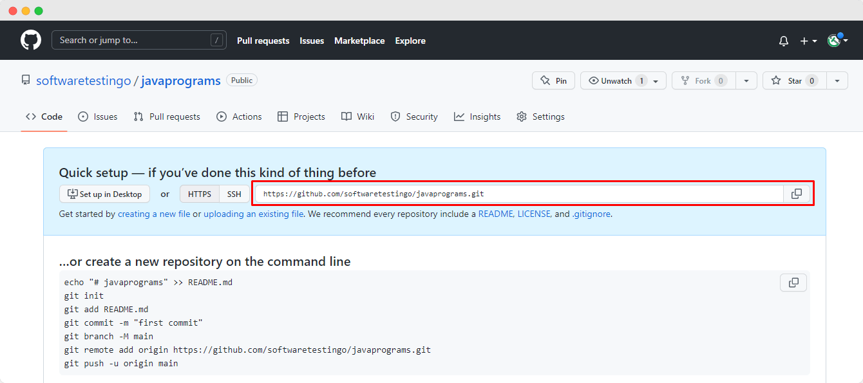The height and width of the screenshot is (383, 863).
Task: Maximize the window with green button
Action: tap(39, 11)
